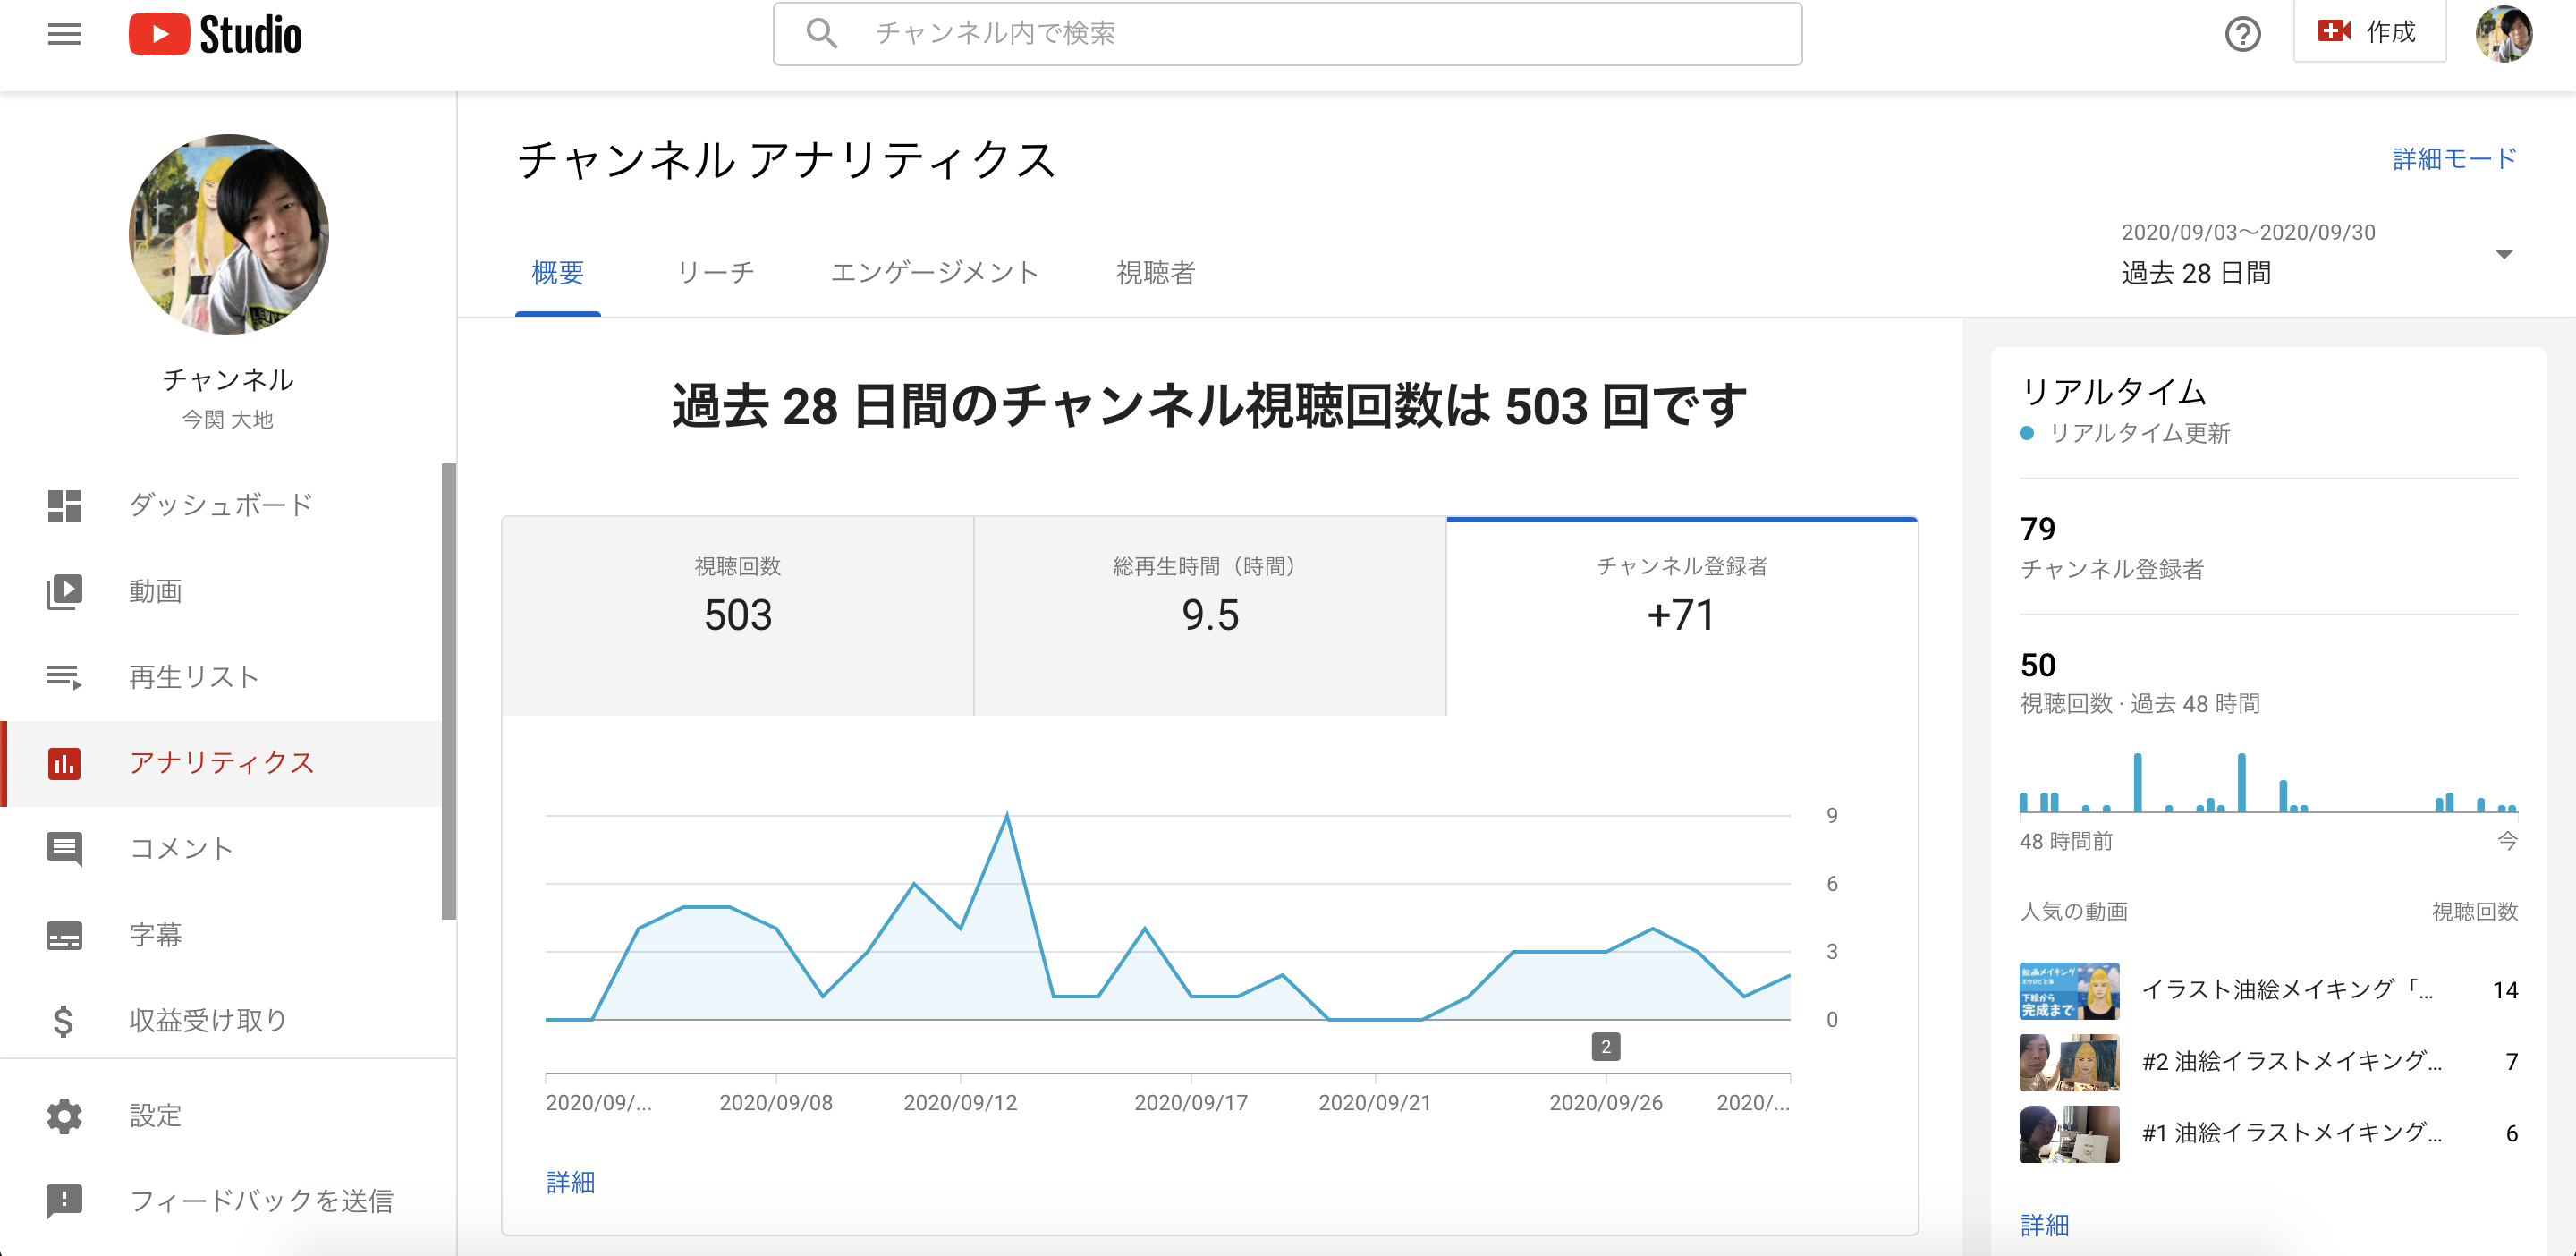Click 詳細 link below the main chart
2576x1256 pixels.
571,1182
